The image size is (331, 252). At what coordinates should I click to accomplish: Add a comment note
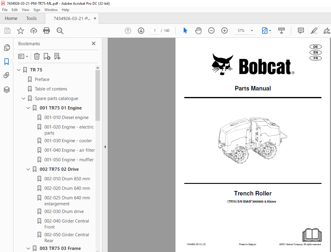(301, 31)
